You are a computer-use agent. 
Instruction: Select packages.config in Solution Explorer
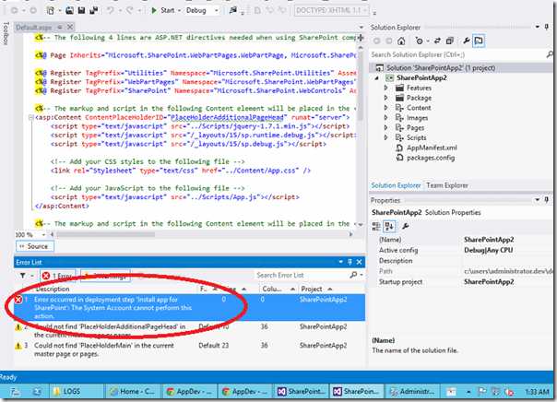431,158
